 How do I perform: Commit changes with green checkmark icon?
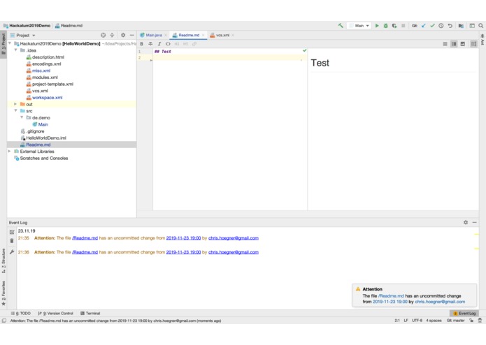[432, 26]
